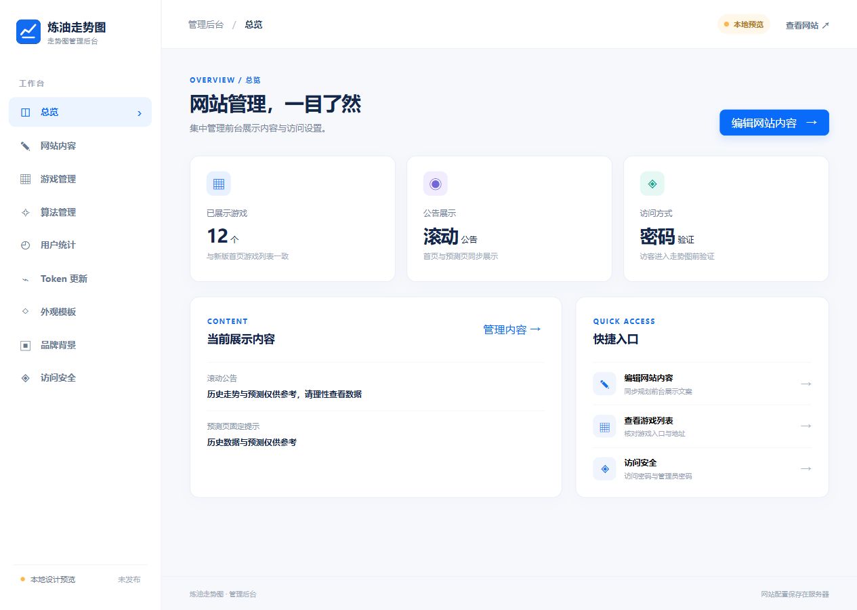Image resolution: width=857 pixels, height=610 pixels.
Task: Click the grid icon on 已展示游戏 card
Action: pyautogui.click(x=219, y=184)
